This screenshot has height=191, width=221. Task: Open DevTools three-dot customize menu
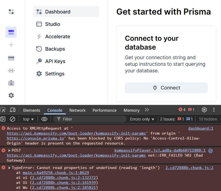[x=214, y=110]
